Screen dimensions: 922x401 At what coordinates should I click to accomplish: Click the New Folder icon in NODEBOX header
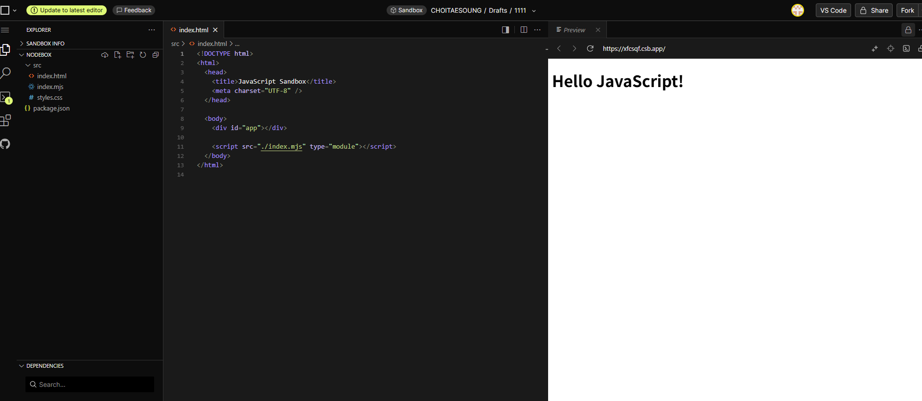130,55
